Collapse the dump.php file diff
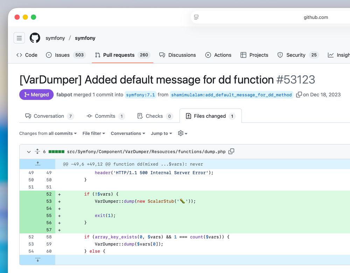Screen dimensions: 350x273 click(x=29, y=152)
